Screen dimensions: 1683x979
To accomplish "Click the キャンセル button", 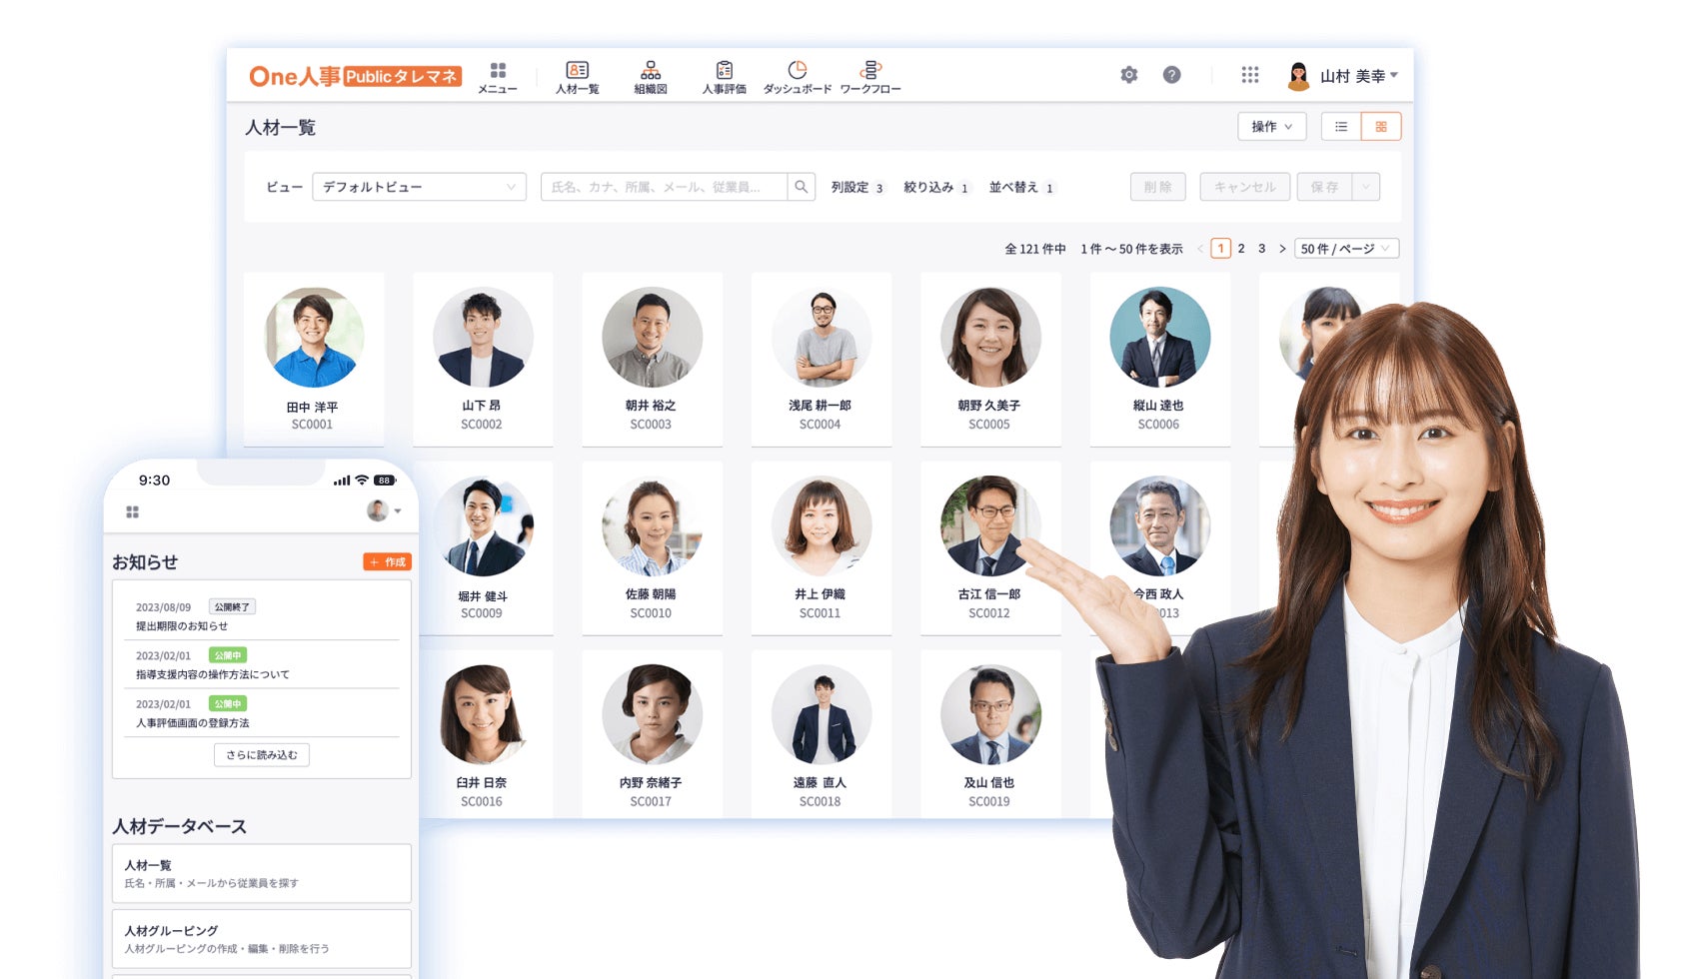I will (1245, 187).
